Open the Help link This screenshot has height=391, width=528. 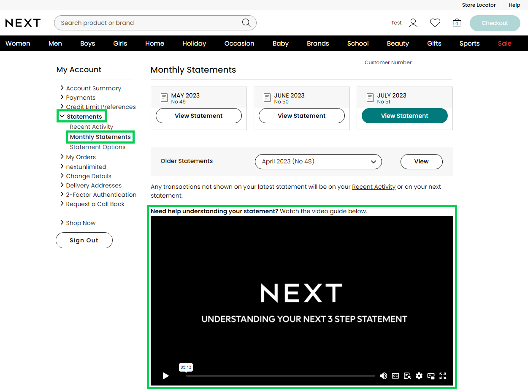[x=514, y=5]
